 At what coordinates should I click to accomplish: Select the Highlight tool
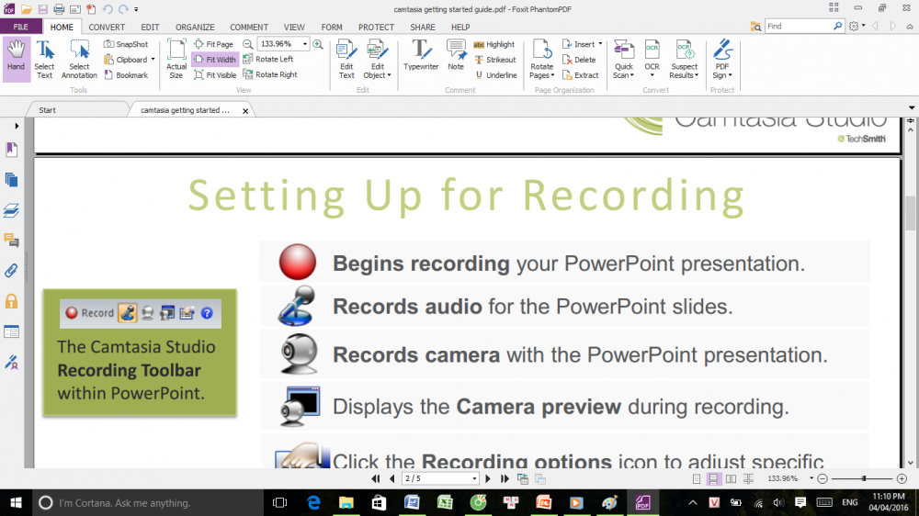pos(494,44)
